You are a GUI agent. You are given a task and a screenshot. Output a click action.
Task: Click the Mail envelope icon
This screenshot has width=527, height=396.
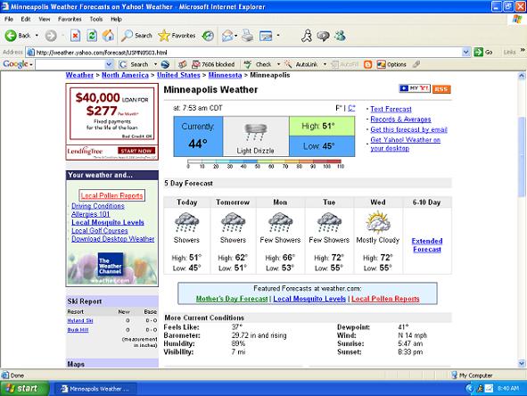pyautogui.click(x=227, y=36)
